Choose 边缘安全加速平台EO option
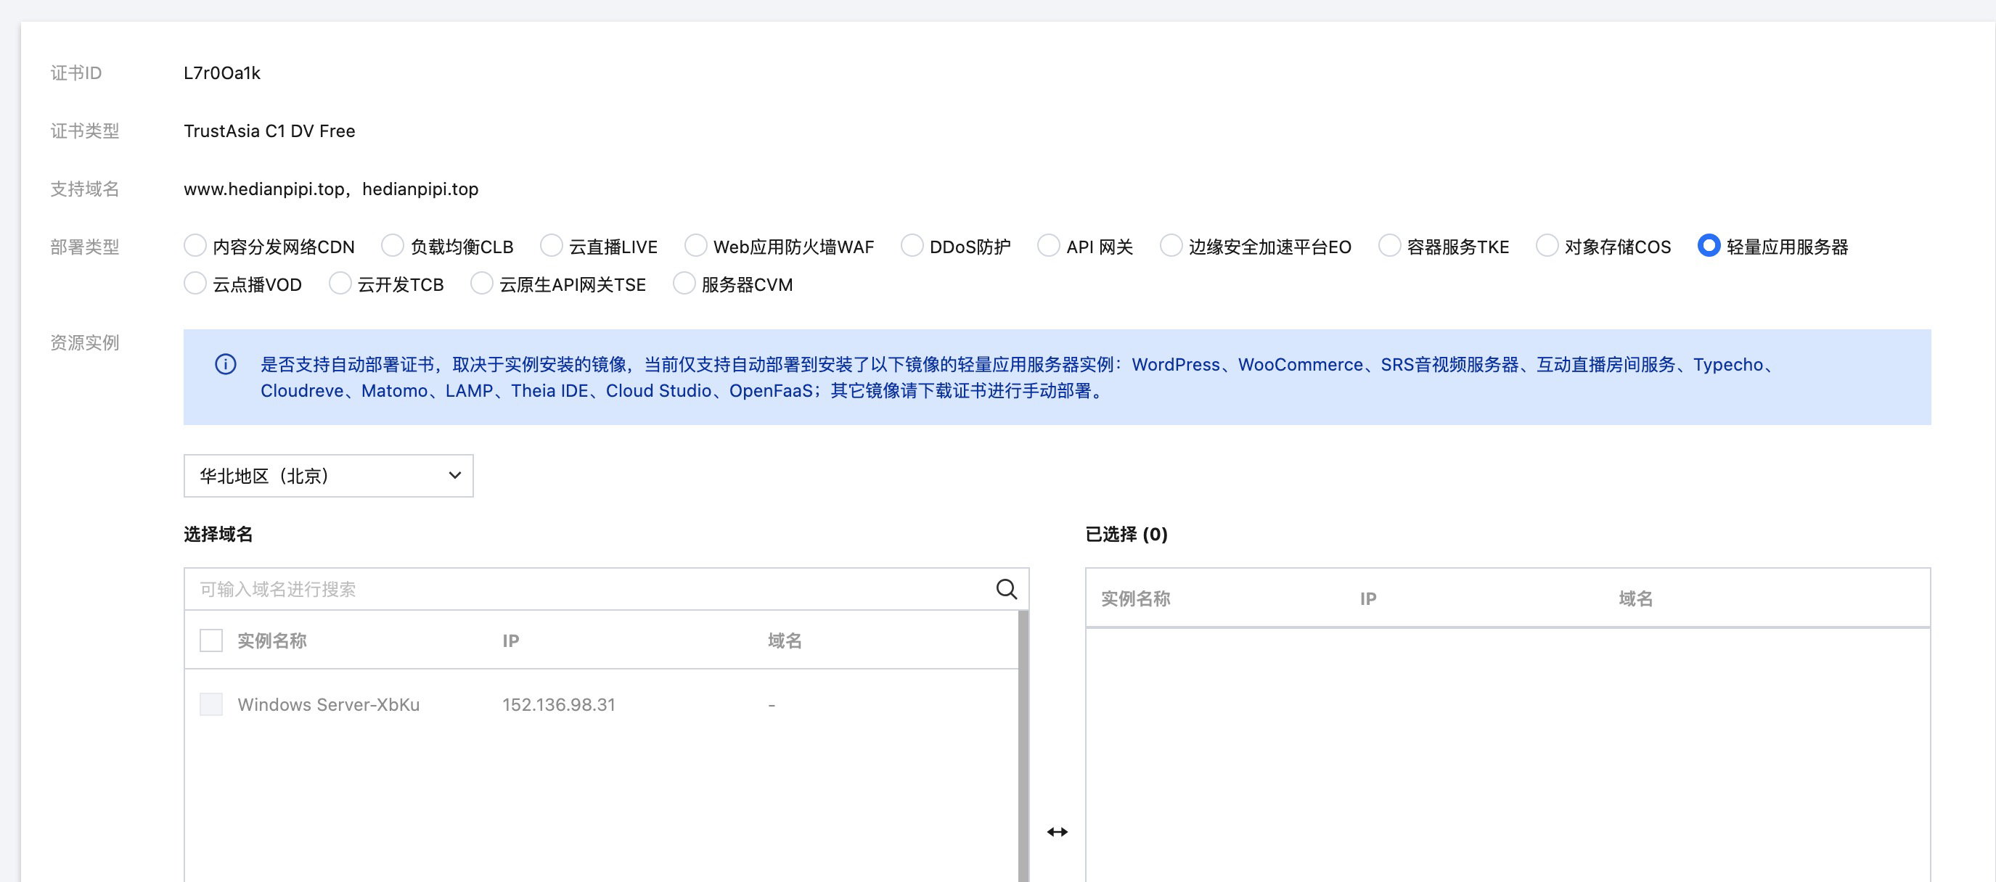This screenshot has width=1996, height=882. [1171, 246]
